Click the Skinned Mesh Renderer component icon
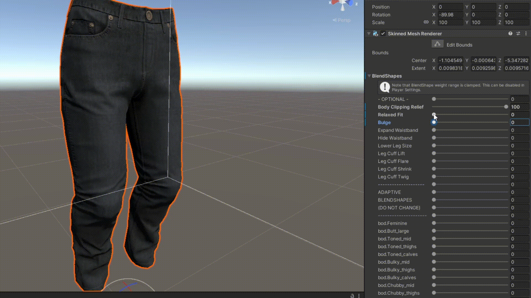The width and height of the screenshot is (531, 298). tap(375, 33)
